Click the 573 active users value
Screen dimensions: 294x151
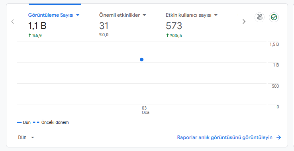pyautogui.click(x=174, y=26)
